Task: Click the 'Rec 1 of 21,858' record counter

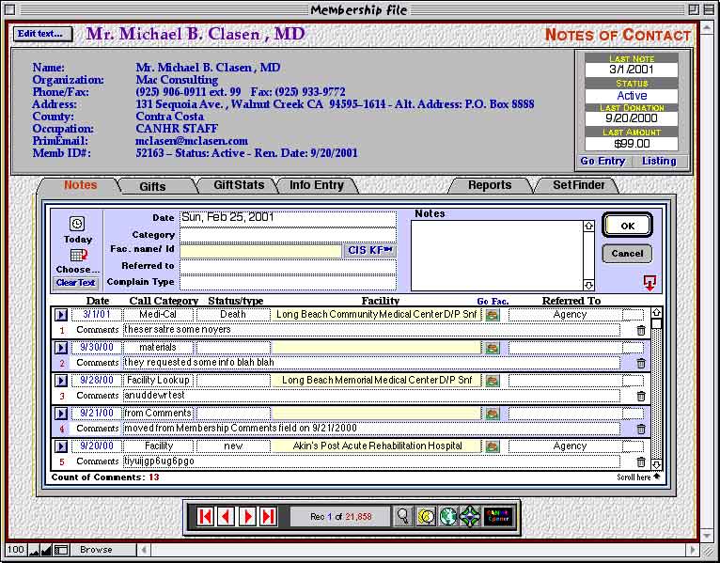Action: click(340, 517)
